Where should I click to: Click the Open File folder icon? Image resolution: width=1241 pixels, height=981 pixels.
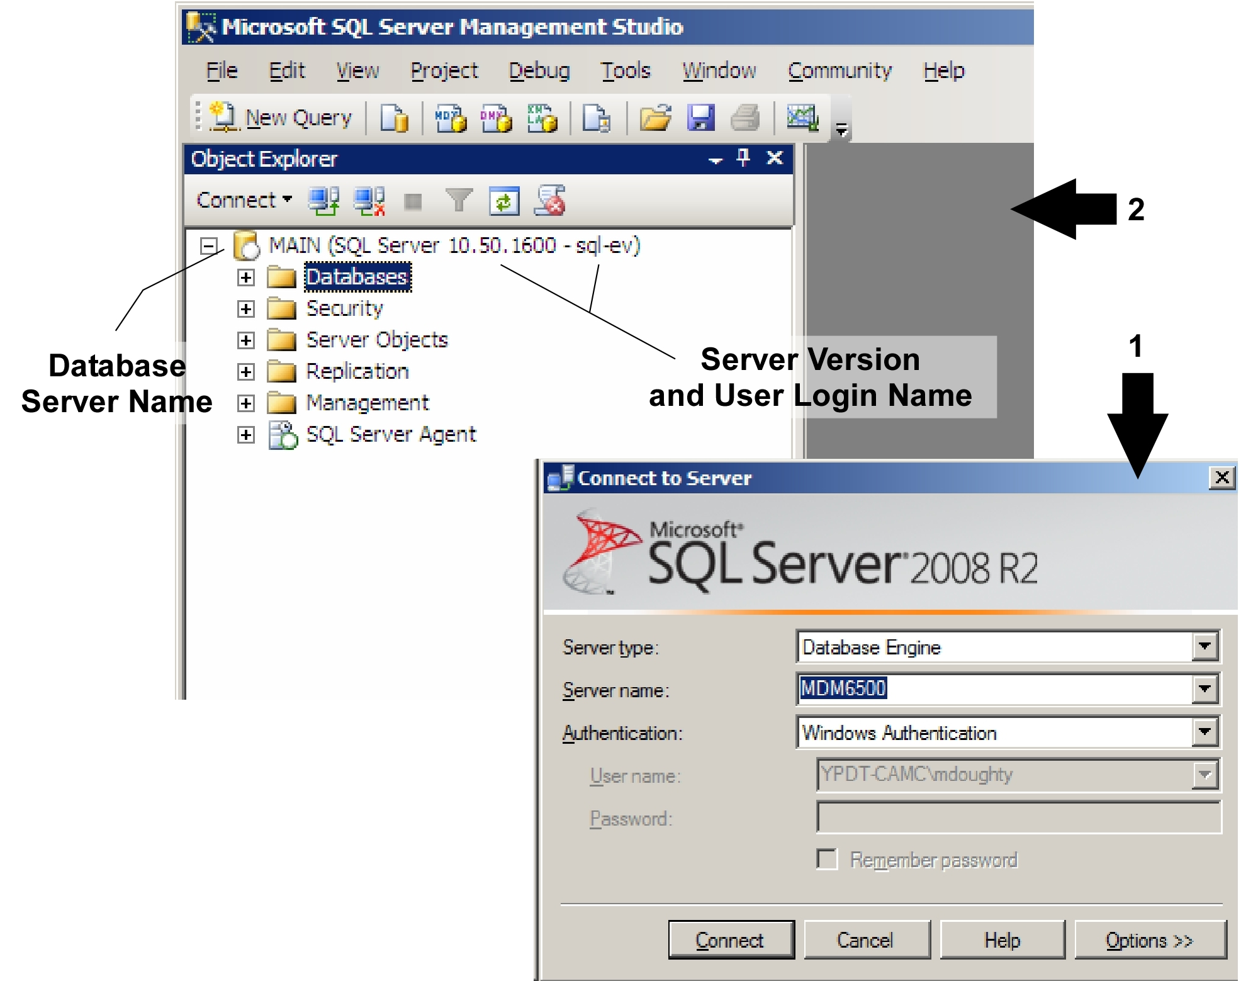(655, 118)
